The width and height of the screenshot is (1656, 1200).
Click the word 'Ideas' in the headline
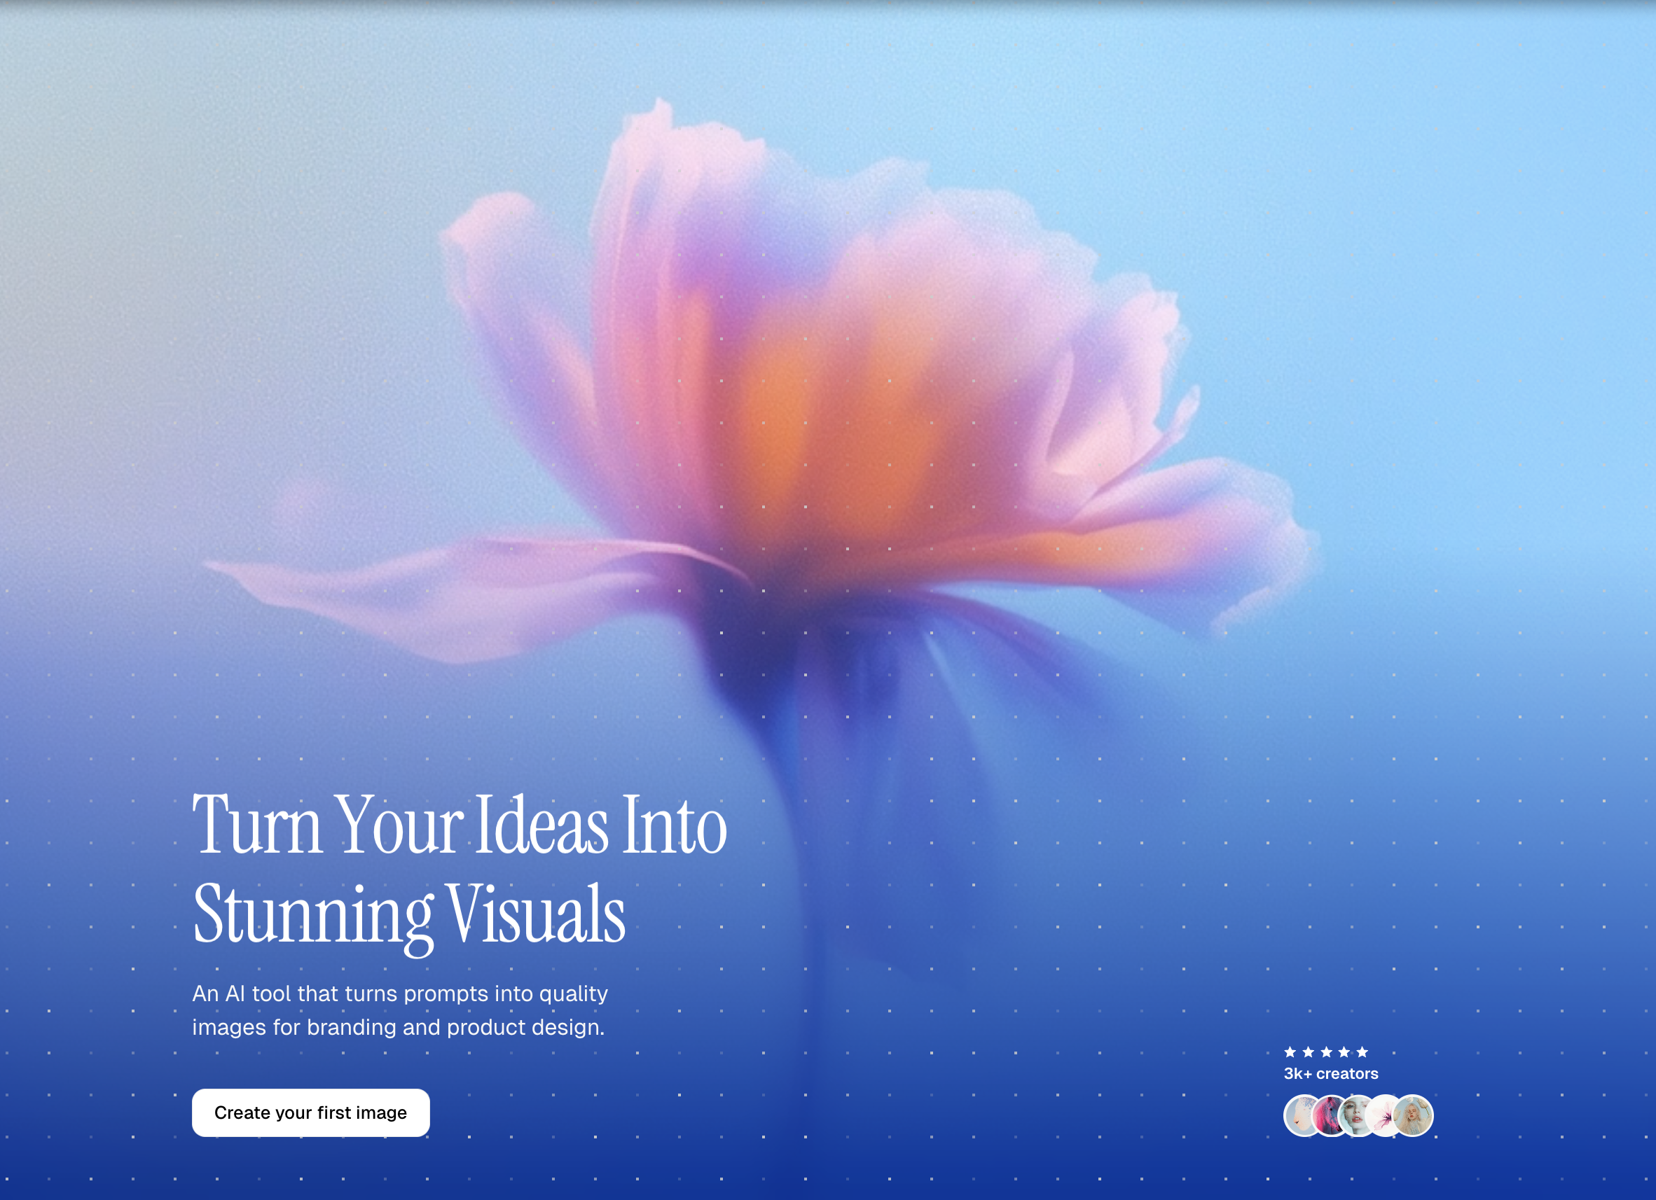click(x=541, y=825)
